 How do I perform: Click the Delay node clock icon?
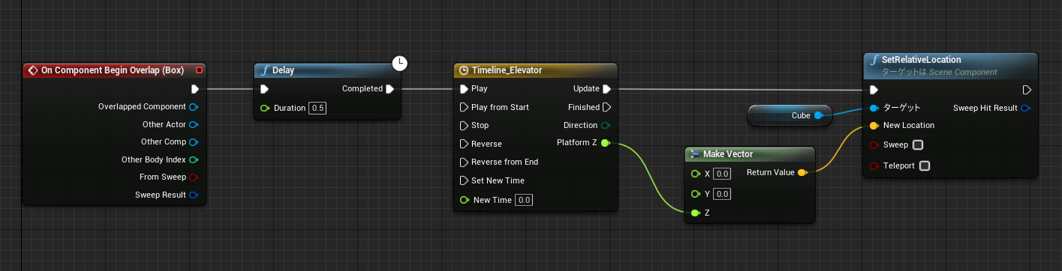point(400,63)
